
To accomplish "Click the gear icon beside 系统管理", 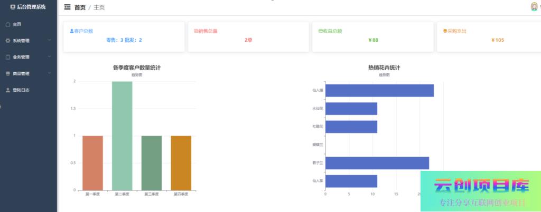I will pos(7,41).
